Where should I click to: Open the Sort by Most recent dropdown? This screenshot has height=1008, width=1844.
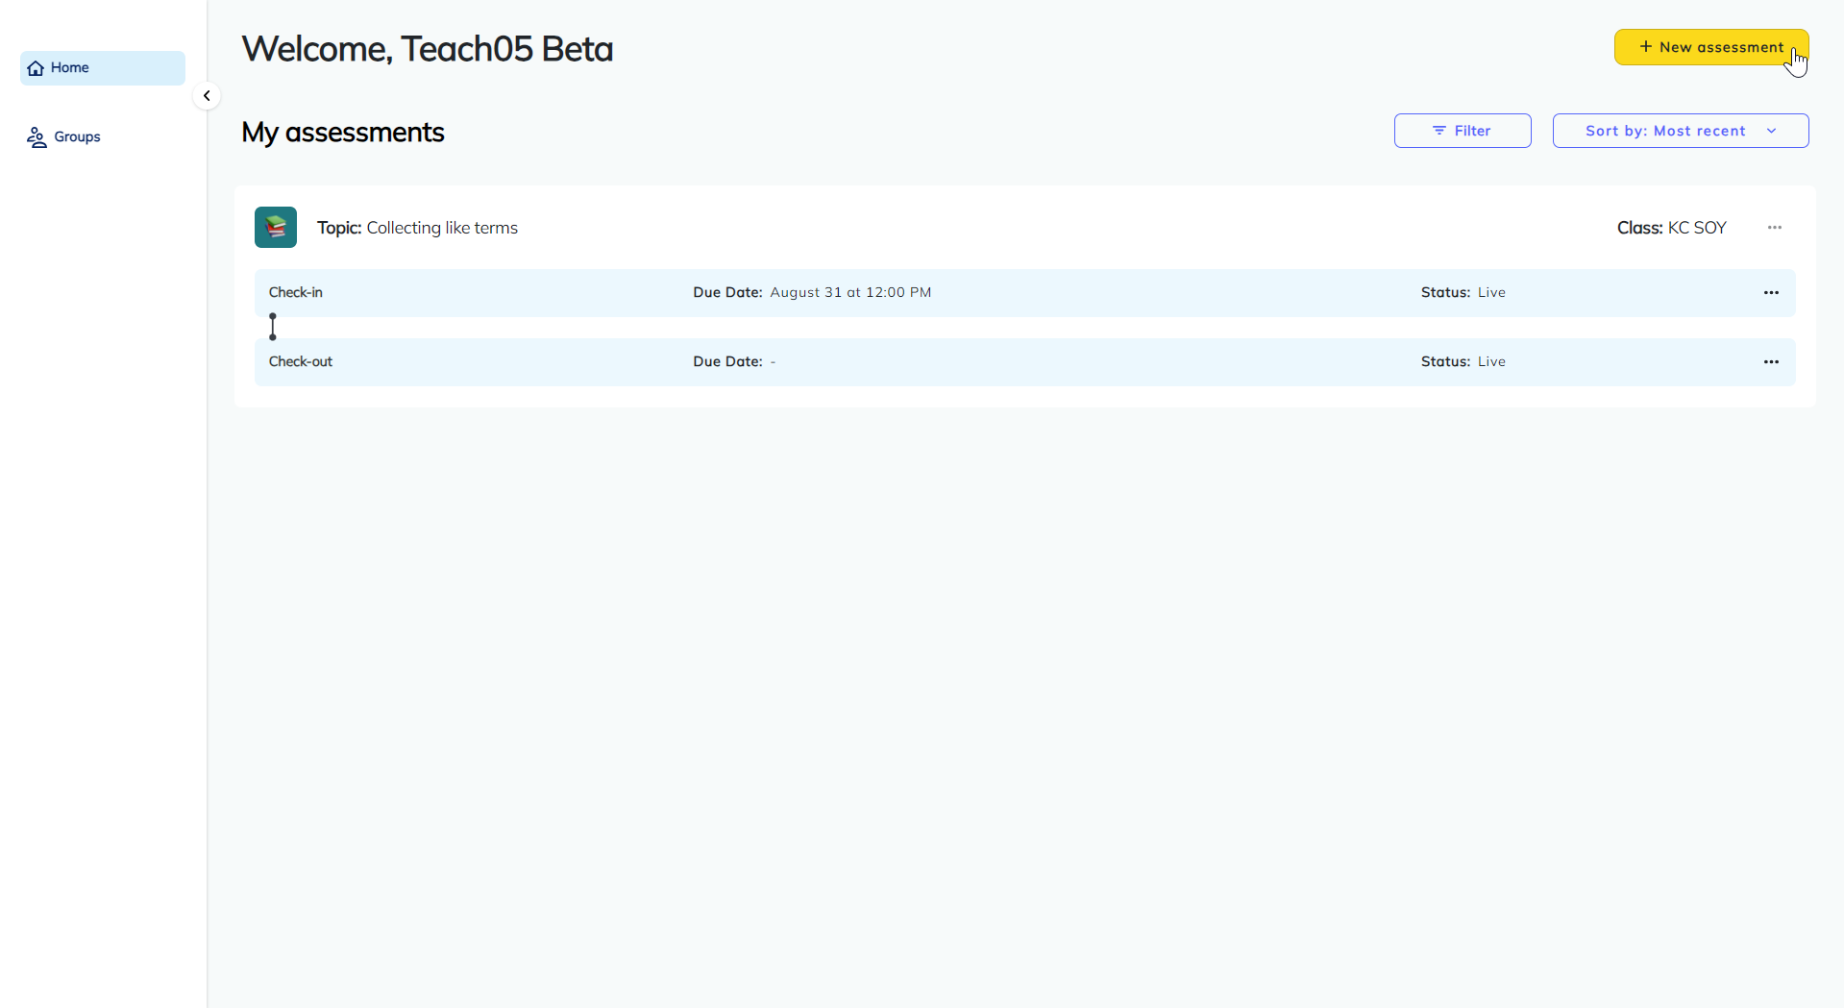[x=1680, y=131]
